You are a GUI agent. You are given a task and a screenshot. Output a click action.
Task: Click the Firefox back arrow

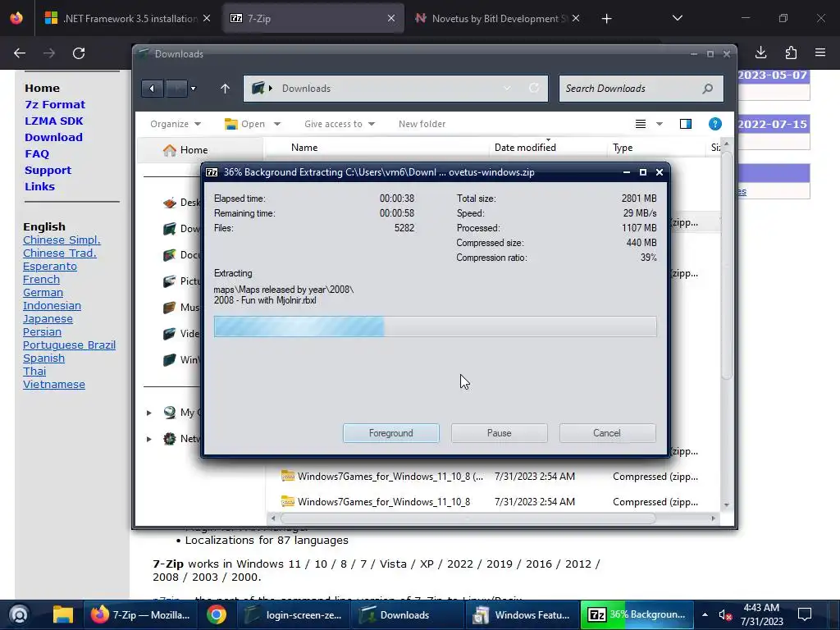tap(20, 53)
